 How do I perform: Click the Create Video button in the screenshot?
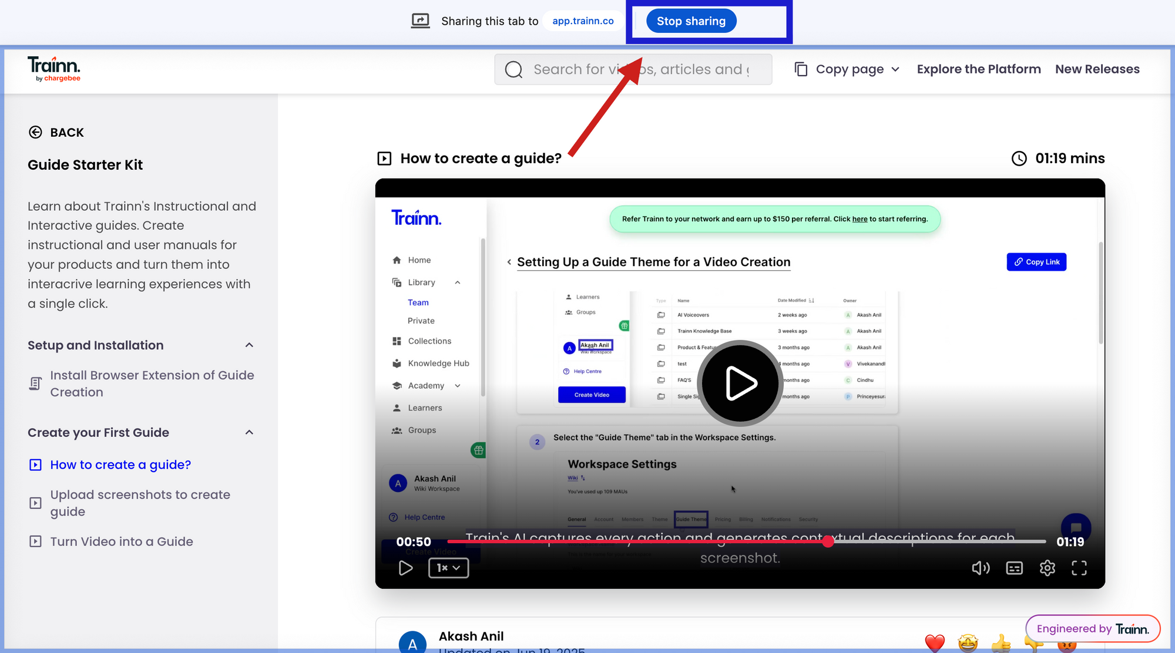pyautogui.click(x=592, y=395)
